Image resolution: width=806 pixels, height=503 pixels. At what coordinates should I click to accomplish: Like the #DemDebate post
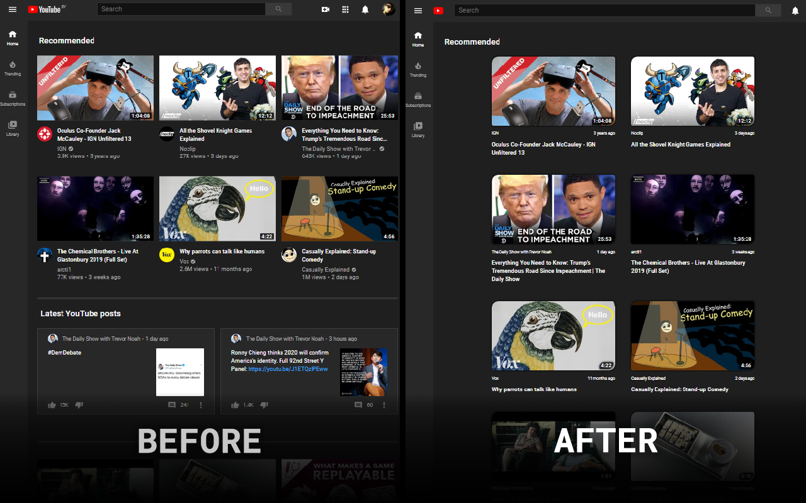[52, 405]
